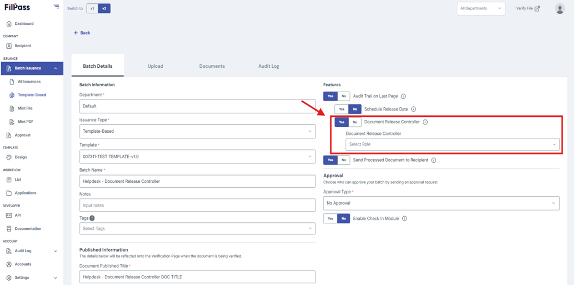Click the Department field showing Default
Viewport: 574px width, 285px height.
coord(197,106)
